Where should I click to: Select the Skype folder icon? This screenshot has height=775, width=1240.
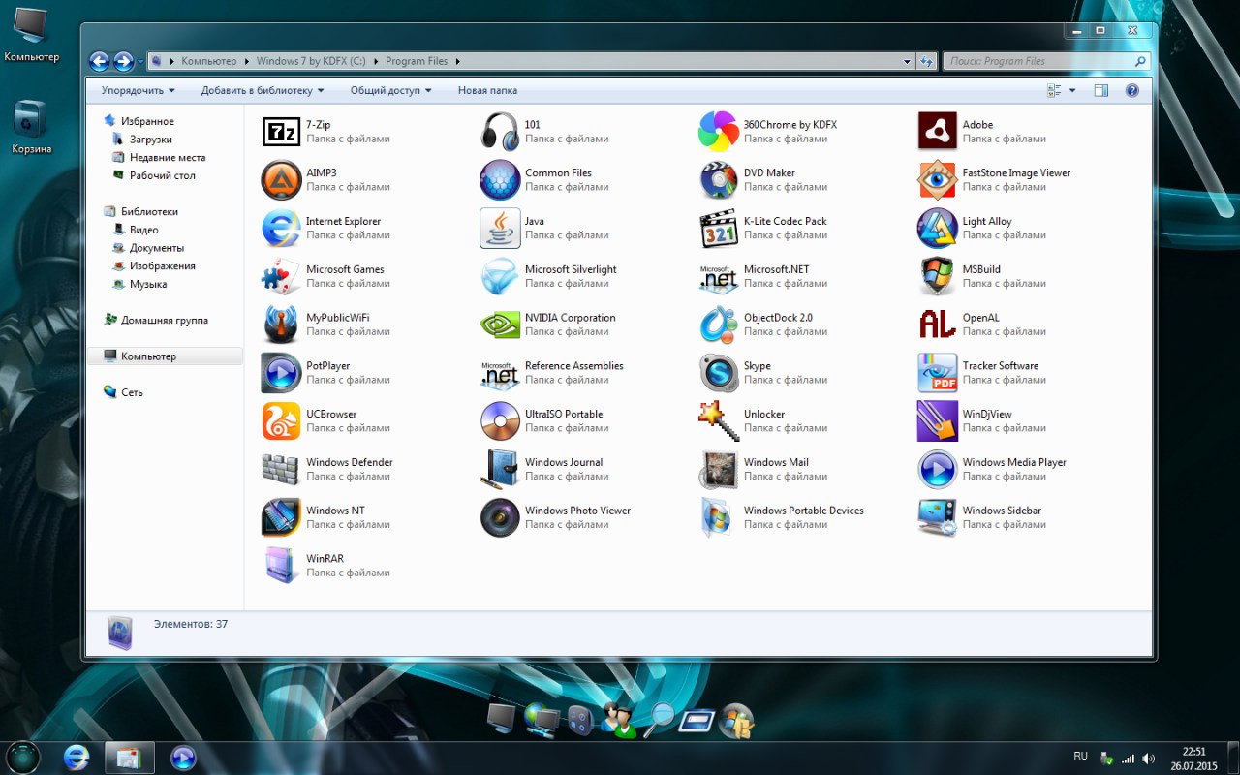pyautogui.click(x=719, y=373)
